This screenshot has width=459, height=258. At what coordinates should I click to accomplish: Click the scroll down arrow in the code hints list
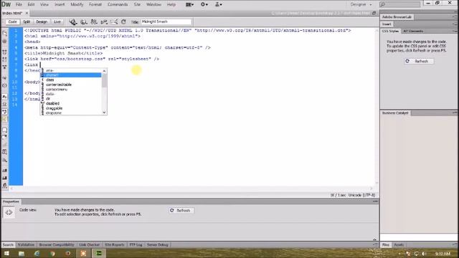click(x=104, y=113)
